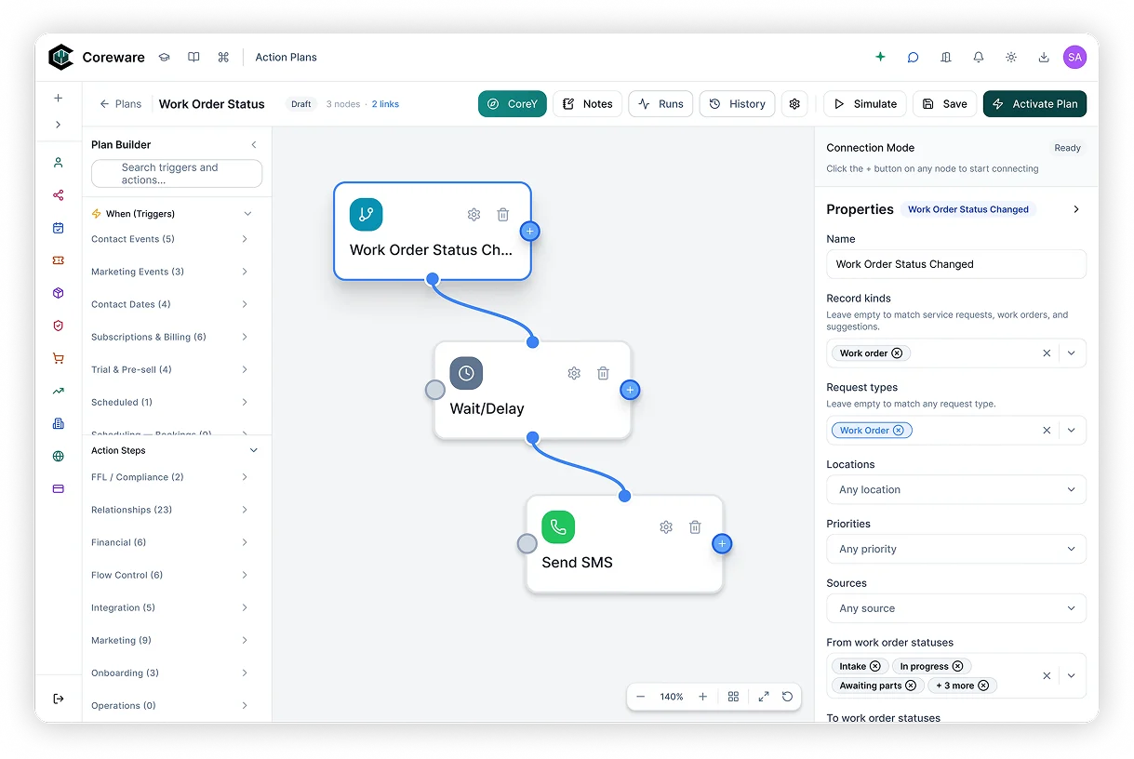The height and width of the screenshot is (759, 1134).
Task: Open the notifications bell
Action: (979, 58)
